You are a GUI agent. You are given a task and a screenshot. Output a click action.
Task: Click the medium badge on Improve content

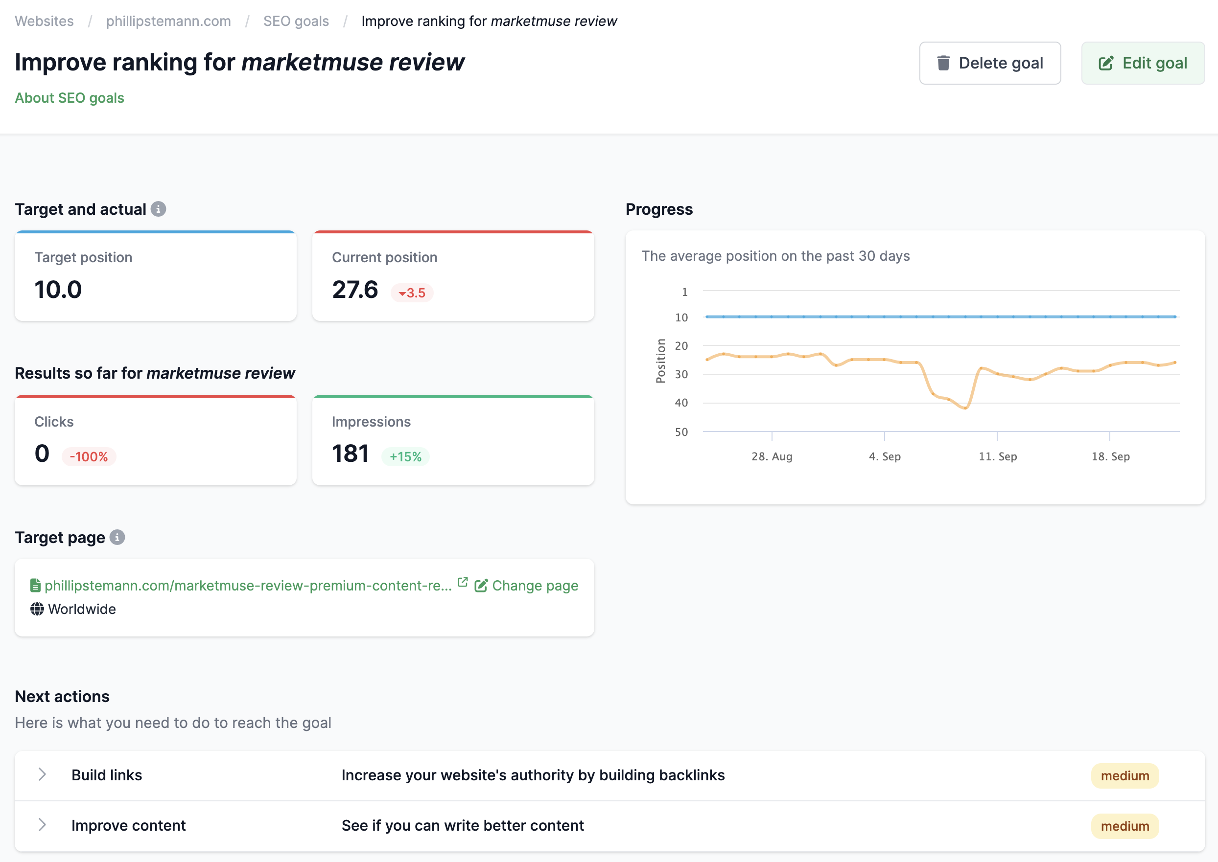[1125, 826]
